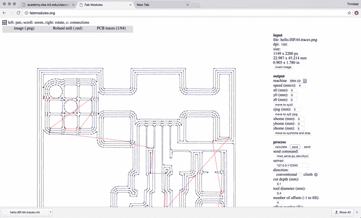Click Show All downloads button
The width and height of the screenshot is (361, 218).
[343, 212]
